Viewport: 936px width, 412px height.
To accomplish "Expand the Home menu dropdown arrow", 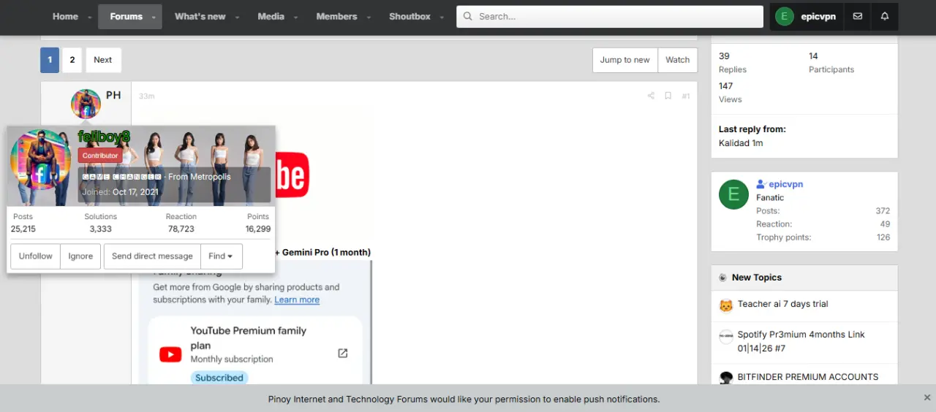I will tap(90, 17).
